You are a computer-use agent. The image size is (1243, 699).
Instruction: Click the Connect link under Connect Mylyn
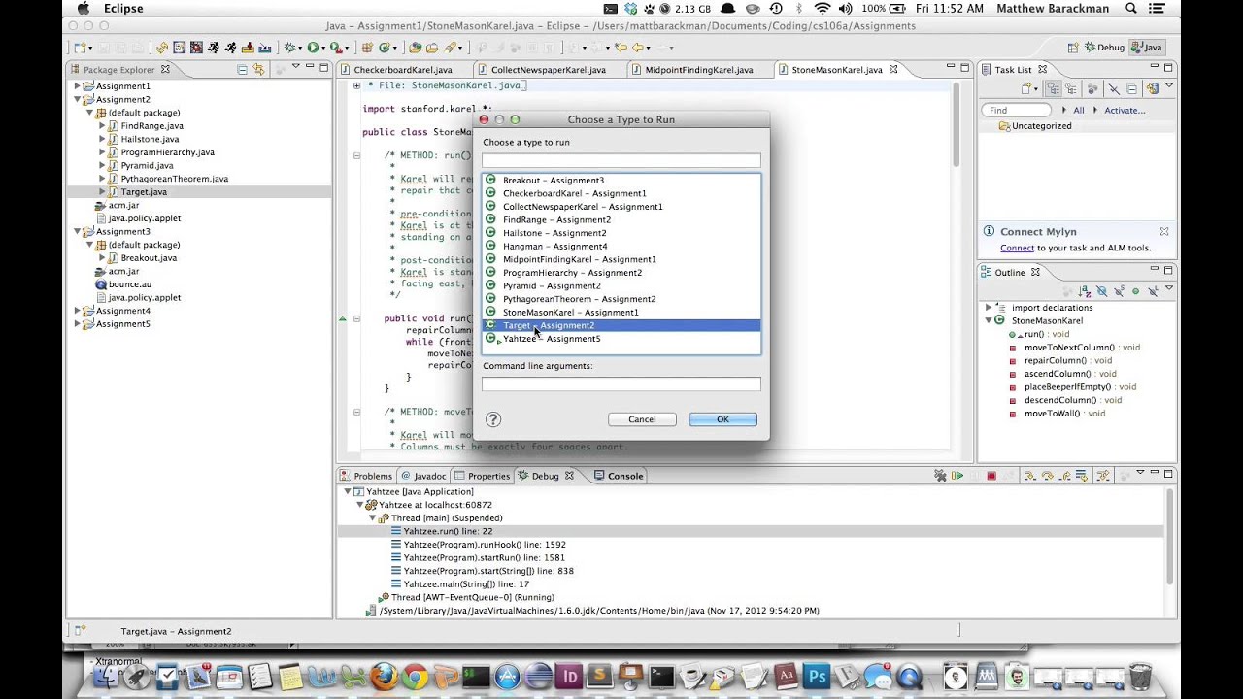[x=1017, y=248]
